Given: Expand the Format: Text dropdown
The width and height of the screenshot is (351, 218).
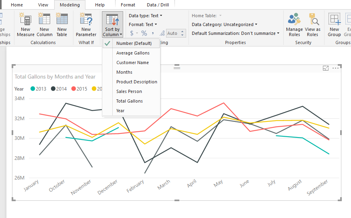Looking at the screenshot, I should [143, 24].
